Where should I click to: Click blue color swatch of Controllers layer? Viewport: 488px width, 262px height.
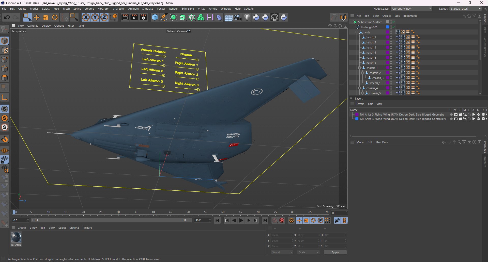point(357,119)
